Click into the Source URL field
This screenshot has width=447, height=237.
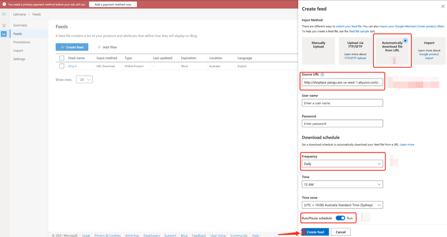pyautogui.click(x=342, y=83)
